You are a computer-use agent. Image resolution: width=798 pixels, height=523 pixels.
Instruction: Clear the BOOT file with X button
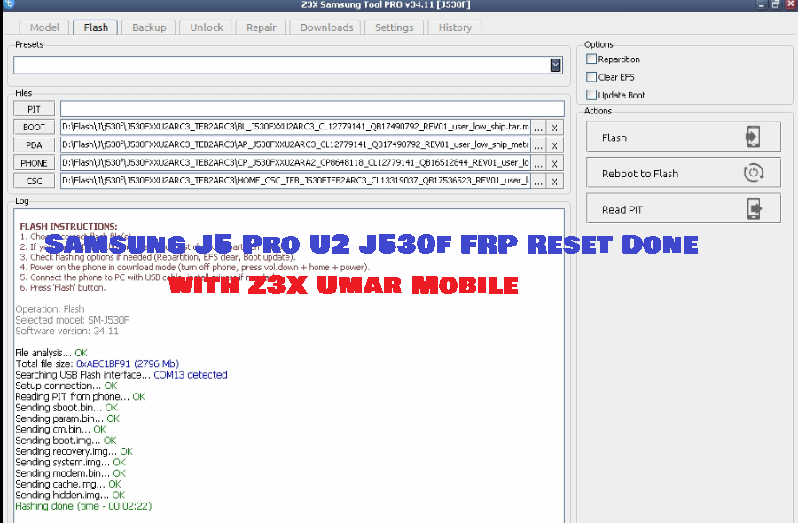(555, 127)
